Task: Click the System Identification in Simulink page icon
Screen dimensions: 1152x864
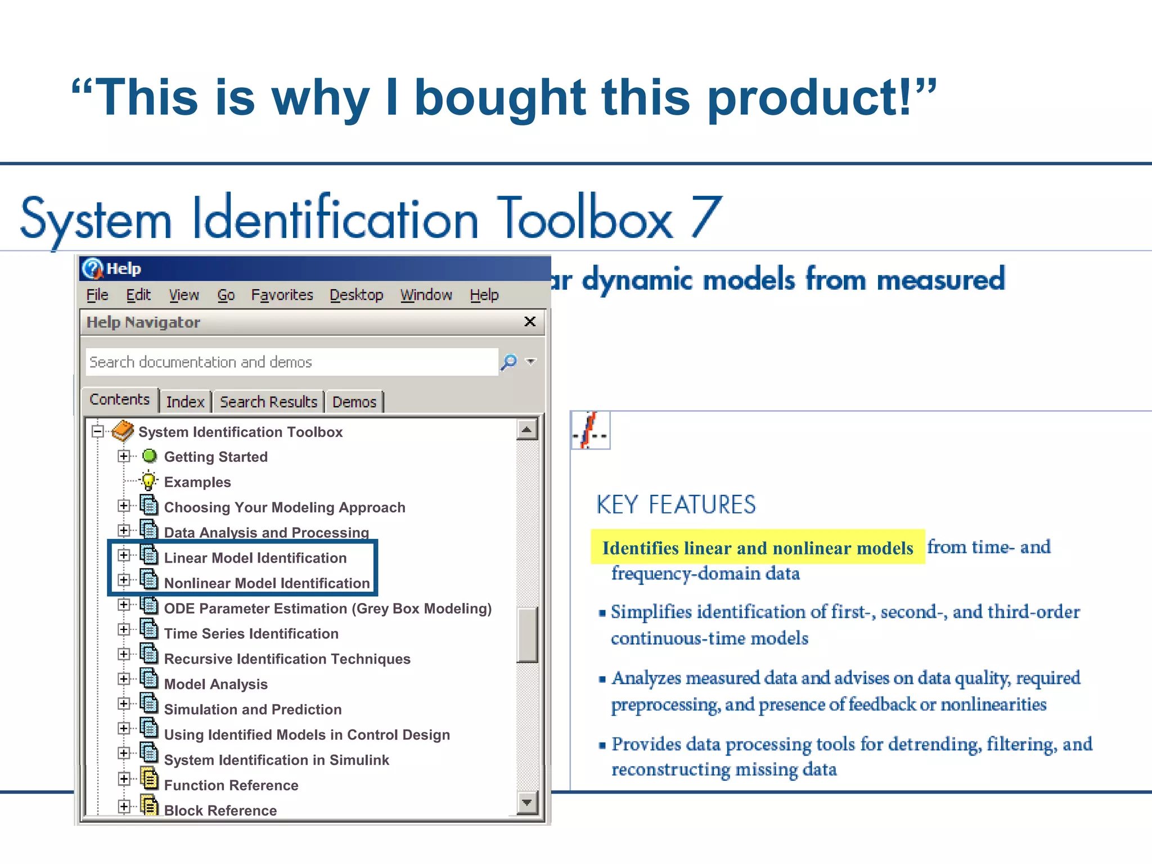Action: point(148,753)
